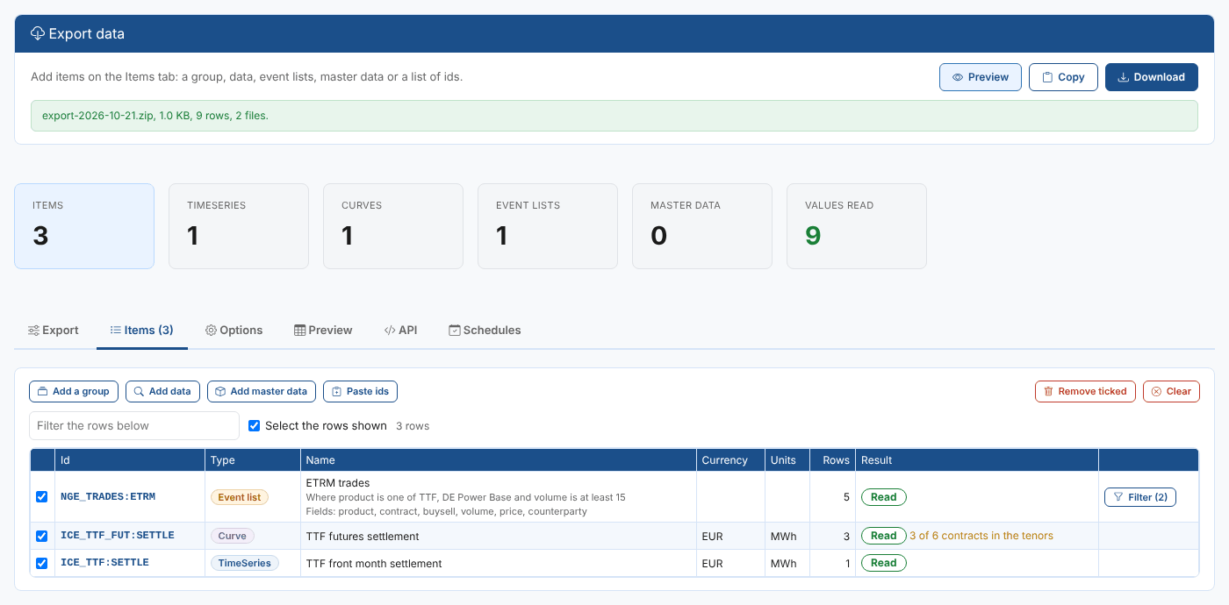The width and height of the screenshot is (1229, 605).
Task: Toggle Select the rows shown checkbox
Action: click(x=255, y=426)
